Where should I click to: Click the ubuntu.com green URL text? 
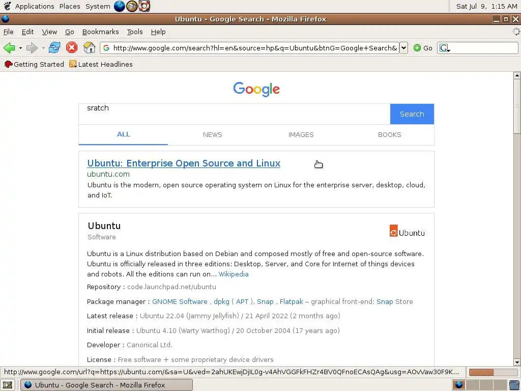pos(108,174)
